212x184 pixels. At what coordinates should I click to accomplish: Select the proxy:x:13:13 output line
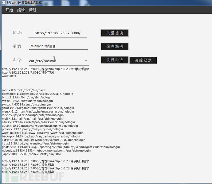tap(33, 129)
